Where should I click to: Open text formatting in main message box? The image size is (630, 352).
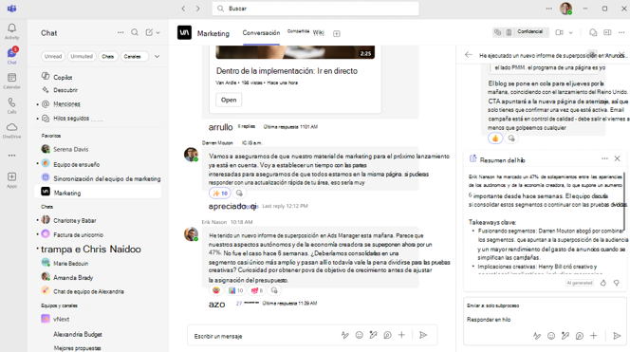[x=344, y=335]
